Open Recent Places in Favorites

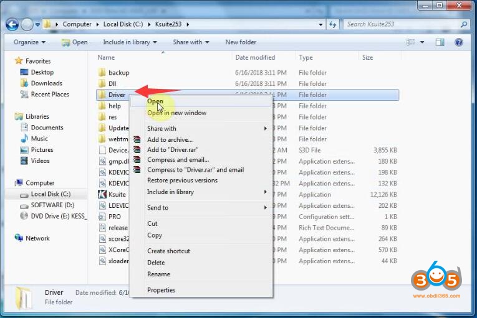pyautogui.click(x=50, y=95)
